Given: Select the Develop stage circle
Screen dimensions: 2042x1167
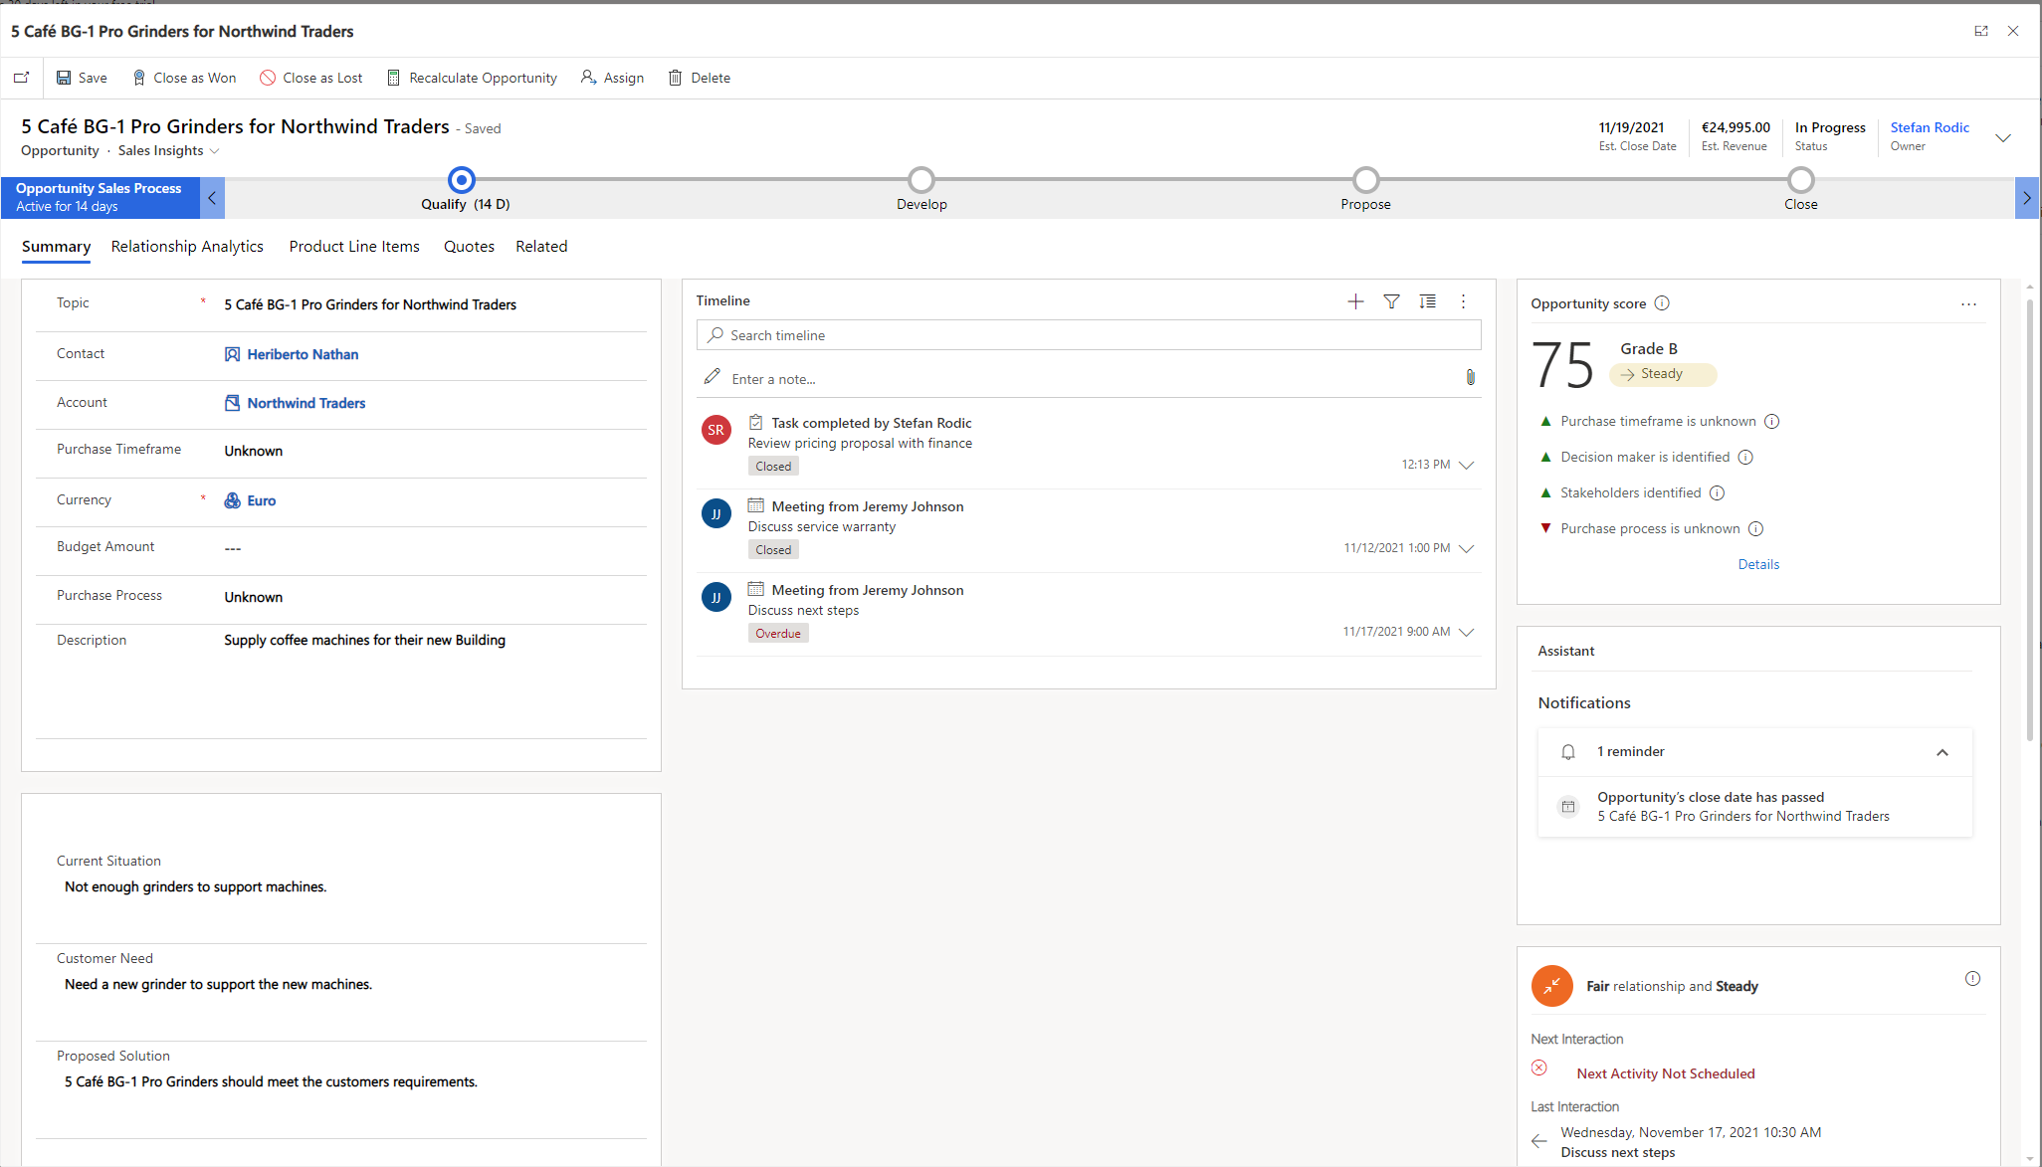Looking at the screenshot, I should coord(921,180).
